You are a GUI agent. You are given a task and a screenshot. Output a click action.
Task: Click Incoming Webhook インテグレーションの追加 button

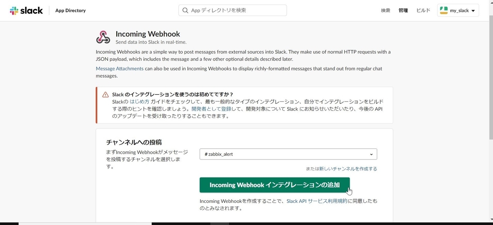[275, 185]
